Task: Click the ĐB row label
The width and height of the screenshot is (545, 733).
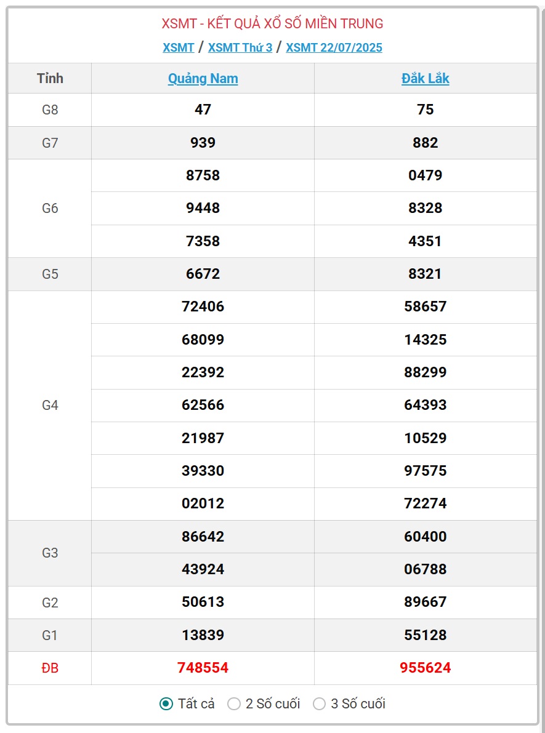Action: (50, 668)
